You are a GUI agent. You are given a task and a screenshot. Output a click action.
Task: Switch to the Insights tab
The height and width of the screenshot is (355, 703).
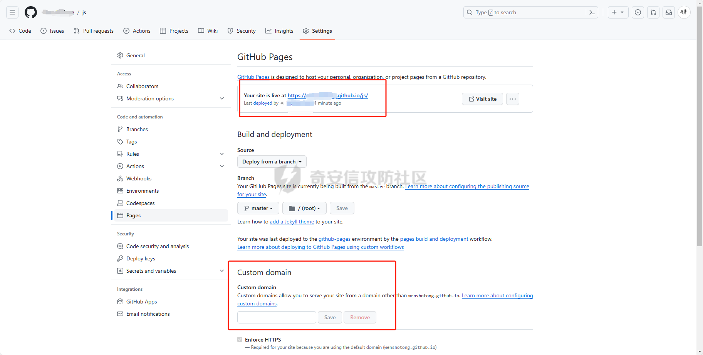(279, 31)
